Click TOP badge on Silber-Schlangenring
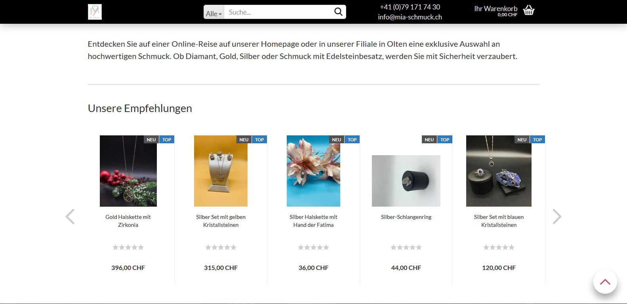This screenshot has height=304, width=627. 445,140
